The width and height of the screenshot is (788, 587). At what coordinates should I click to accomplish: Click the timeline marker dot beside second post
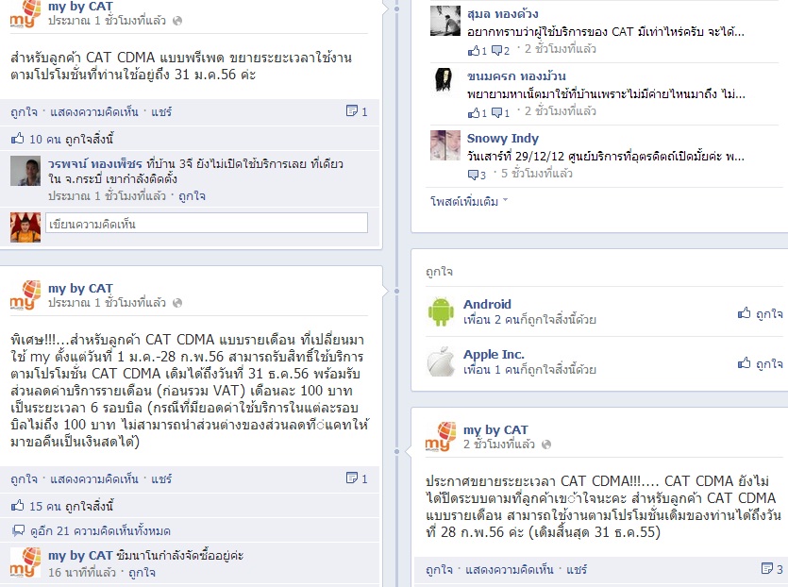(396, 291)
